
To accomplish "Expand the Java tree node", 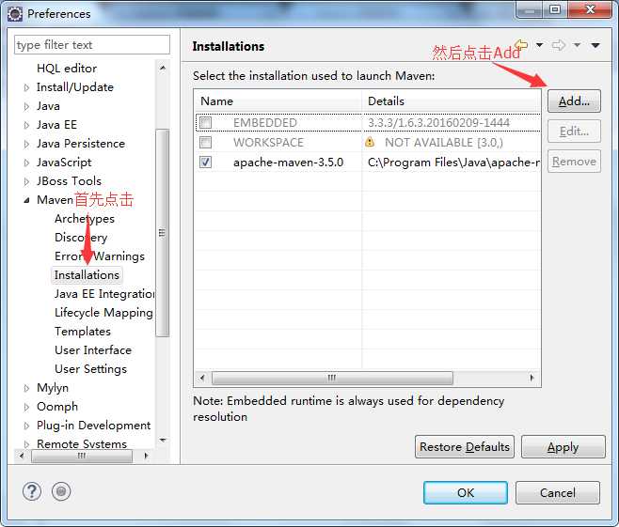I will tap(26, 106).
